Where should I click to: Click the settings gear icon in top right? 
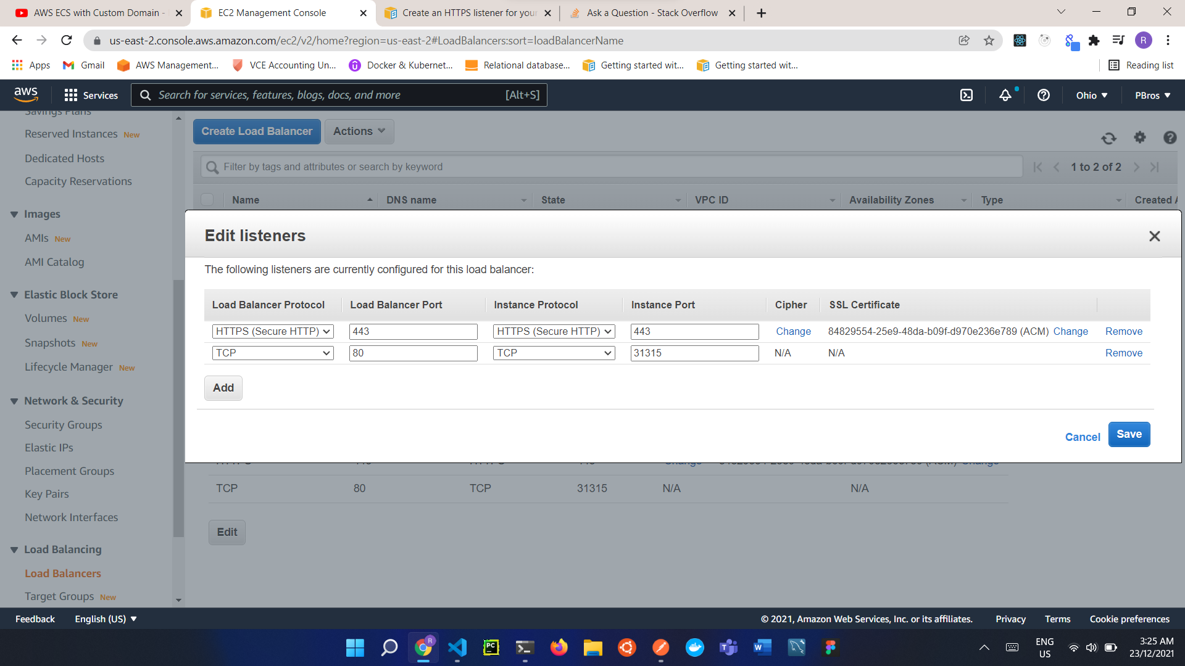1139,137
